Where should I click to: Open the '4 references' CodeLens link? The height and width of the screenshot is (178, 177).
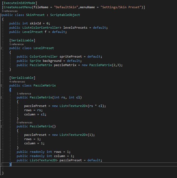coord(17,82)
